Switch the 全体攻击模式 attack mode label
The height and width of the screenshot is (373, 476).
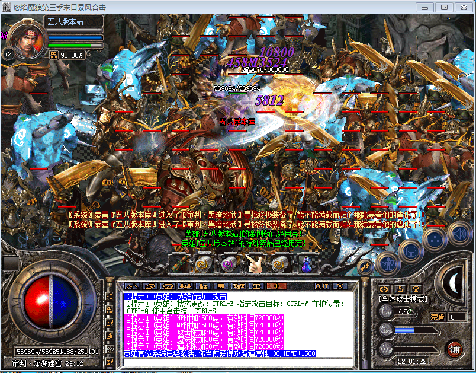(403, 299)
